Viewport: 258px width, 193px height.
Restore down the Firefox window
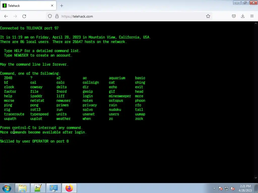[x=245, y=3]
